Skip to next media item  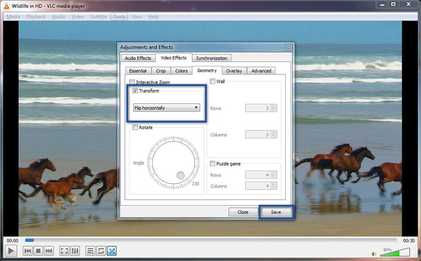pyautogui.click(x=49, y=251)
